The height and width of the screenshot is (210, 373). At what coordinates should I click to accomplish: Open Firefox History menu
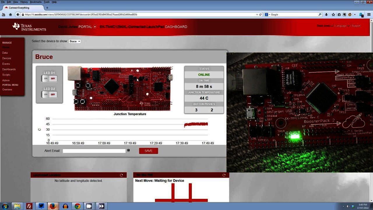pyautogui.click(x=24, y=2)
